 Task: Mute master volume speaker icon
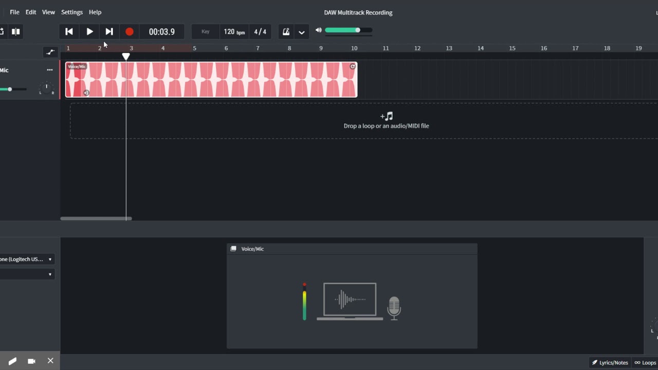coord(319,30)
